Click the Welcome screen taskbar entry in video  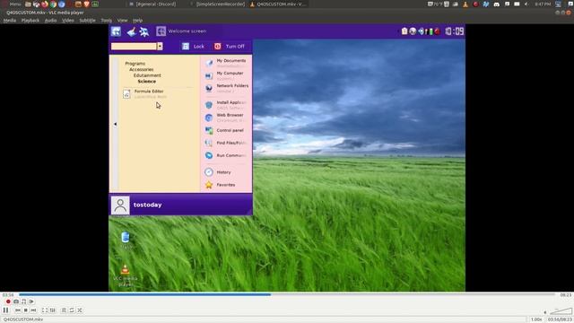point(181,31)
